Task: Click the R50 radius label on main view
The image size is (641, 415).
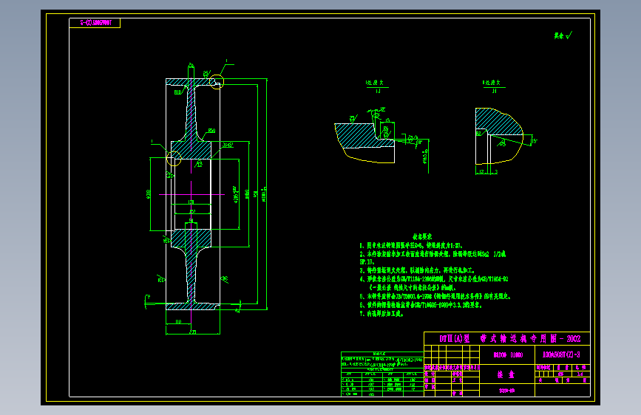Action: pos(211,131)
